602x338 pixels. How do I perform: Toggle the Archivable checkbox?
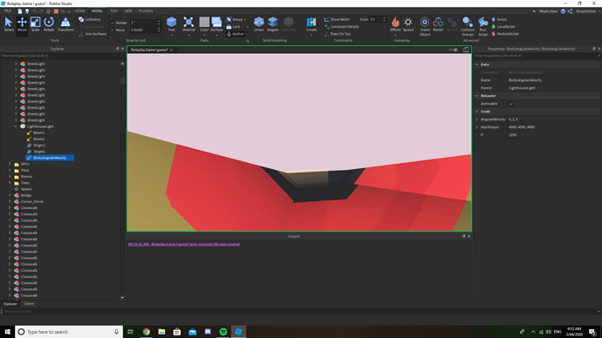coord(511,104)
